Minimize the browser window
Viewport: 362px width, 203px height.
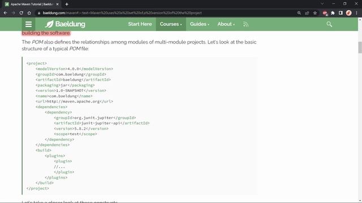click(x=333, y=4)
